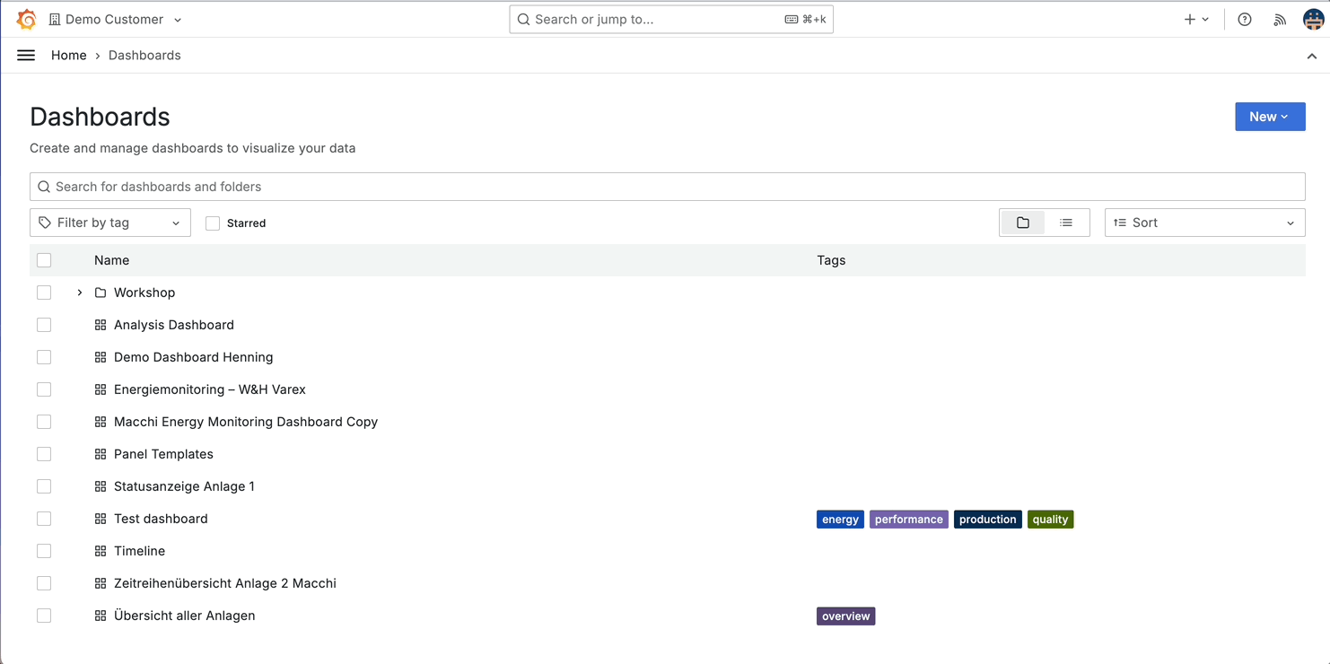Image resolution: width=1330 pixels, height=664 pixels.
Task: Open the help menu via question mark icon
Action: (1244, 19)
